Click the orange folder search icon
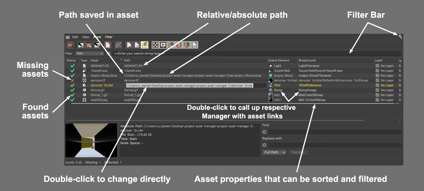 [70, 45]
